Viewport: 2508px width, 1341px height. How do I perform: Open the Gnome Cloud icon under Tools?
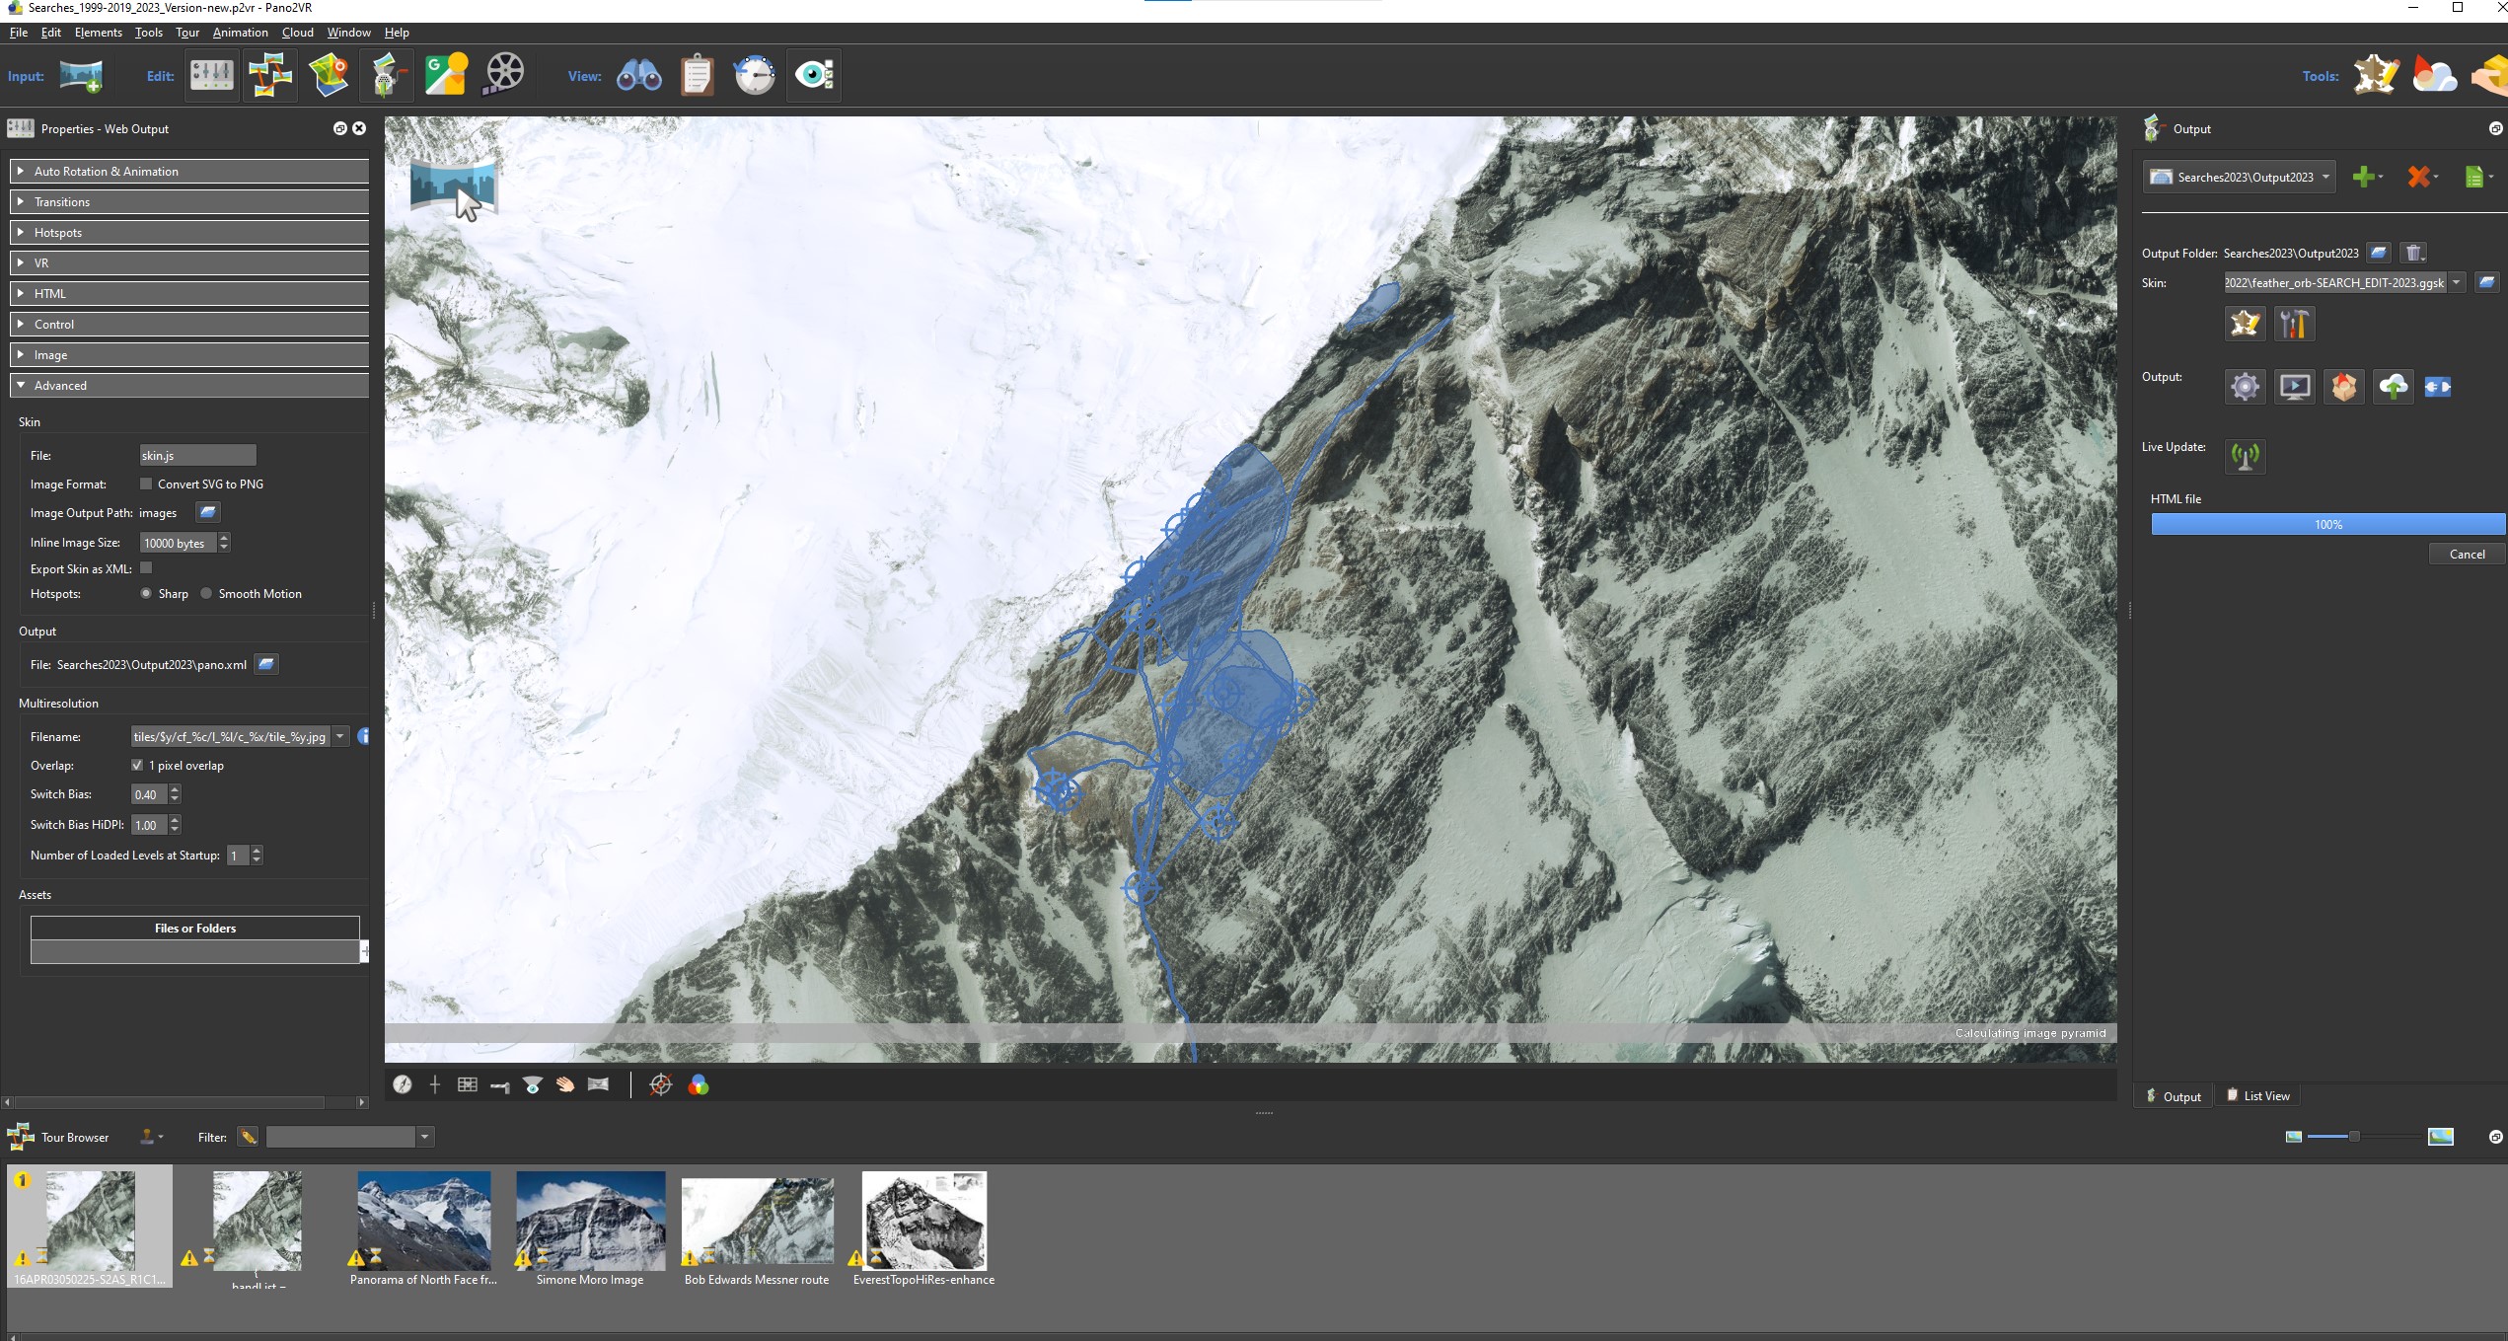[x=2434, y=75]
